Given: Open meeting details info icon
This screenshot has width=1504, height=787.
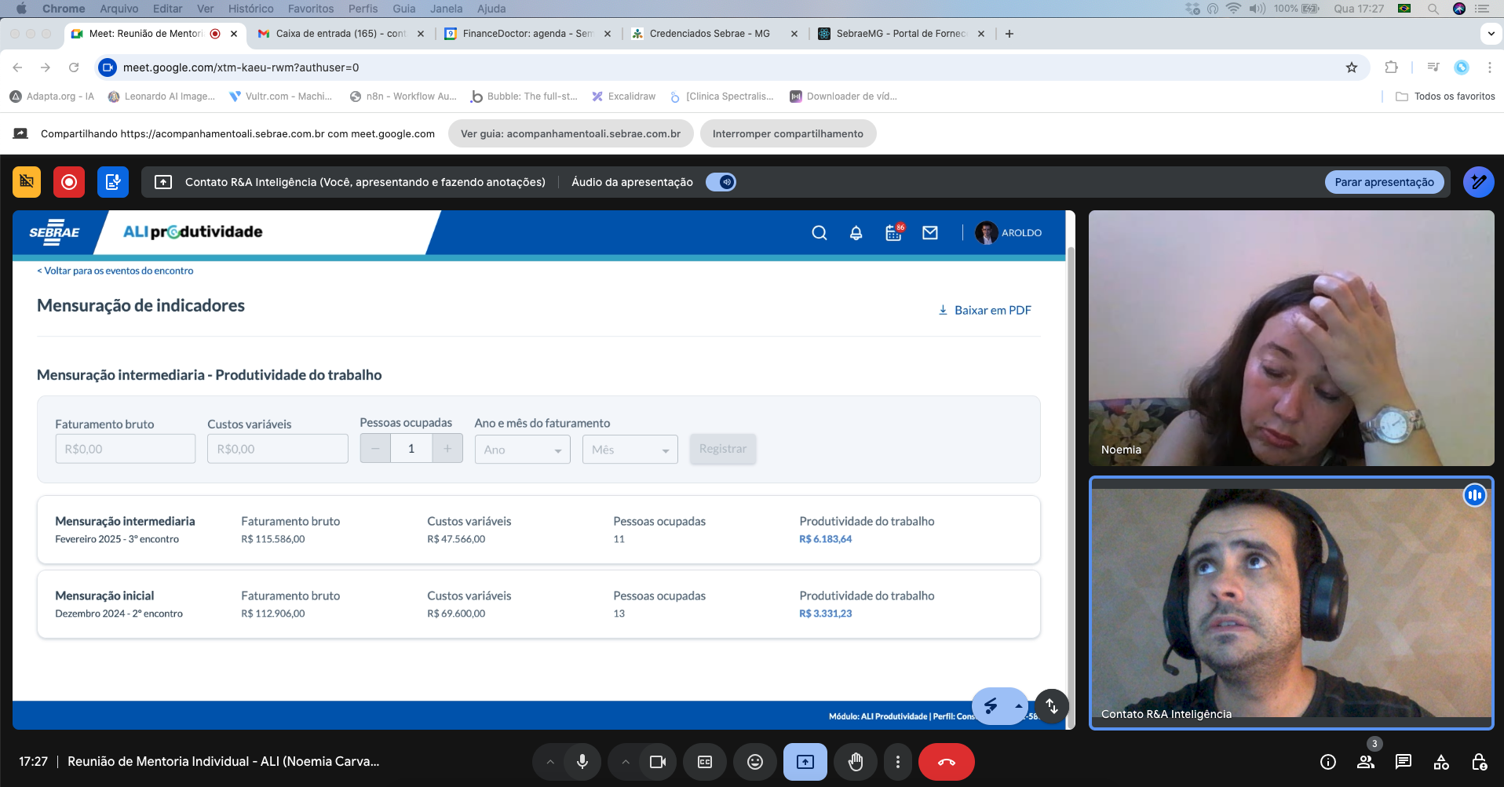Looking at the screenshot, I should pyautogui.click(x=1328, y=762).
